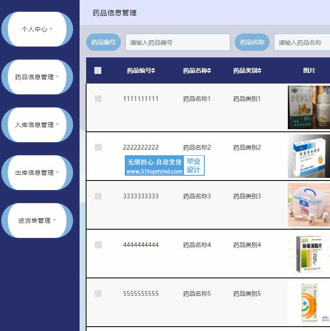Open the 排毒清脂片 image in row 4

tap(309, 254)
